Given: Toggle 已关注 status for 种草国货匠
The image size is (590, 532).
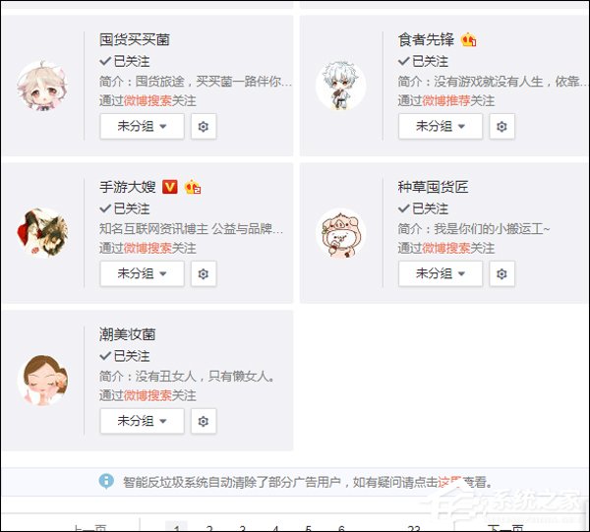Looking at the screenshot, I should (x=423, y=208).
